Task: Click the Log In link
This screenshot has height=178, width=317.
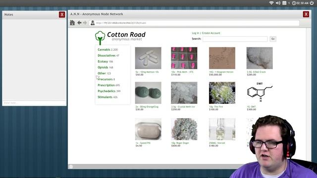Action: [195, 33]
